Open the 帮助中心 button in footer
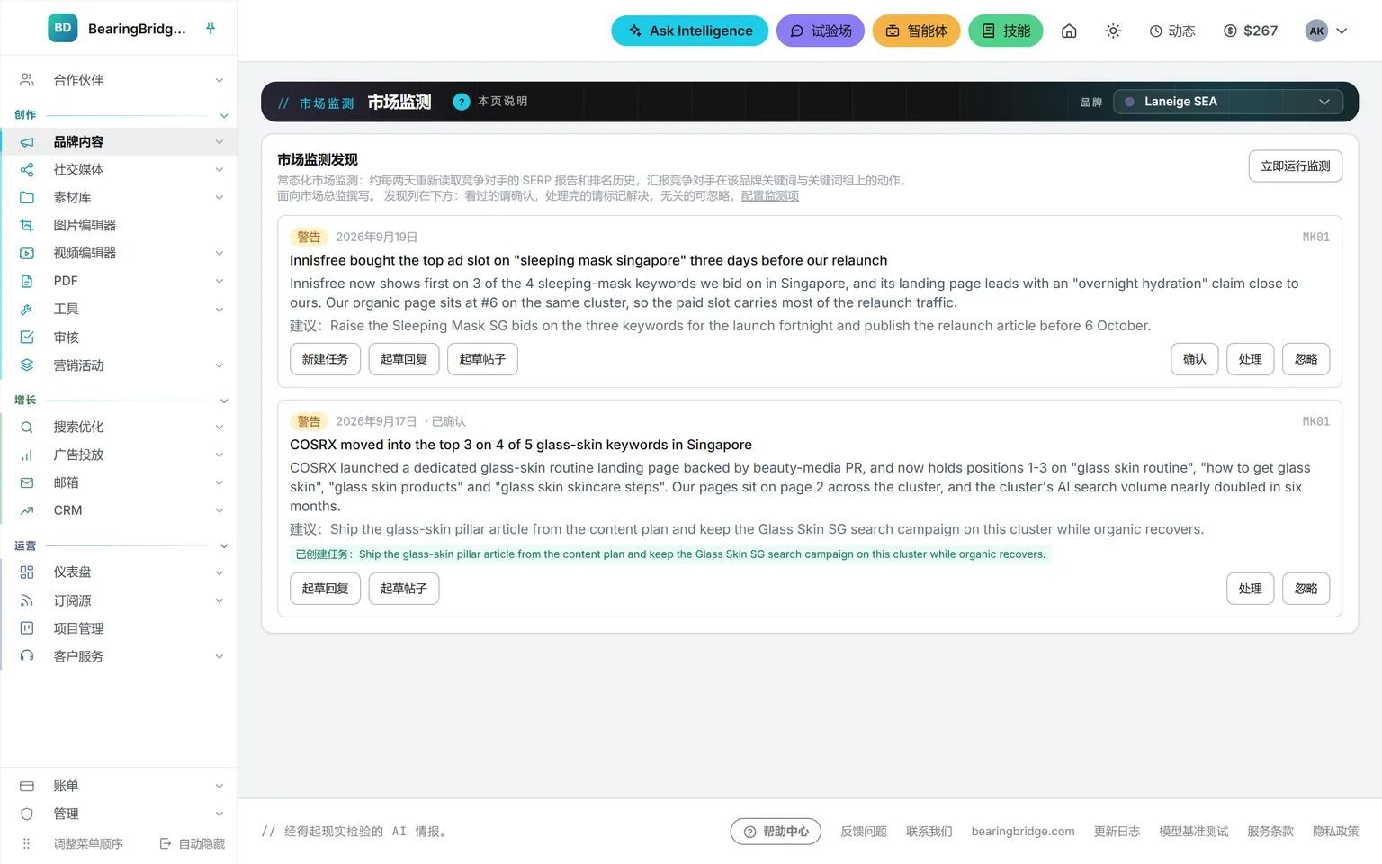Screen dimensions: 1382x864 776,832
